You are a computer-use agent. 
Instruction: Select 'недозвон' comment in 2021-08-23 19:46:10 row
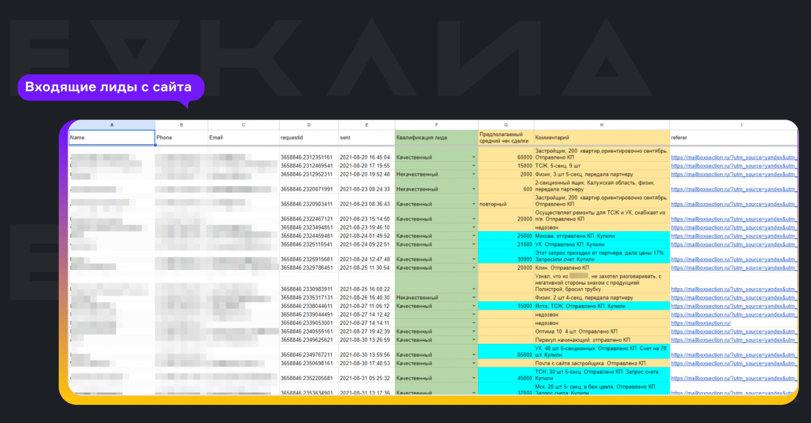(602, 228)
